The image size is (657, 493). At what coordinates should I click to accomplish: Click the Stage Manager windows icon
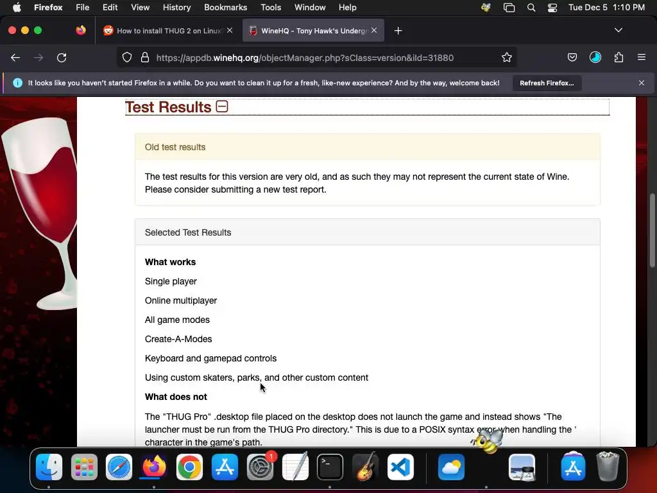pos(509,8)
